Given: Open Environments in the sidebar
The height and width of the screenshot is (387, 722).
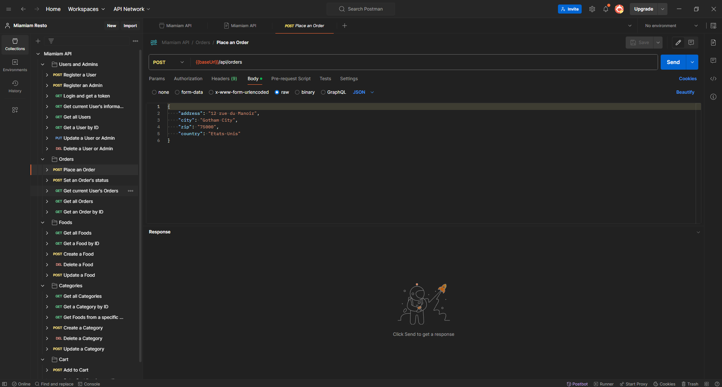Looking at the screenshot, I should point(15,66).
